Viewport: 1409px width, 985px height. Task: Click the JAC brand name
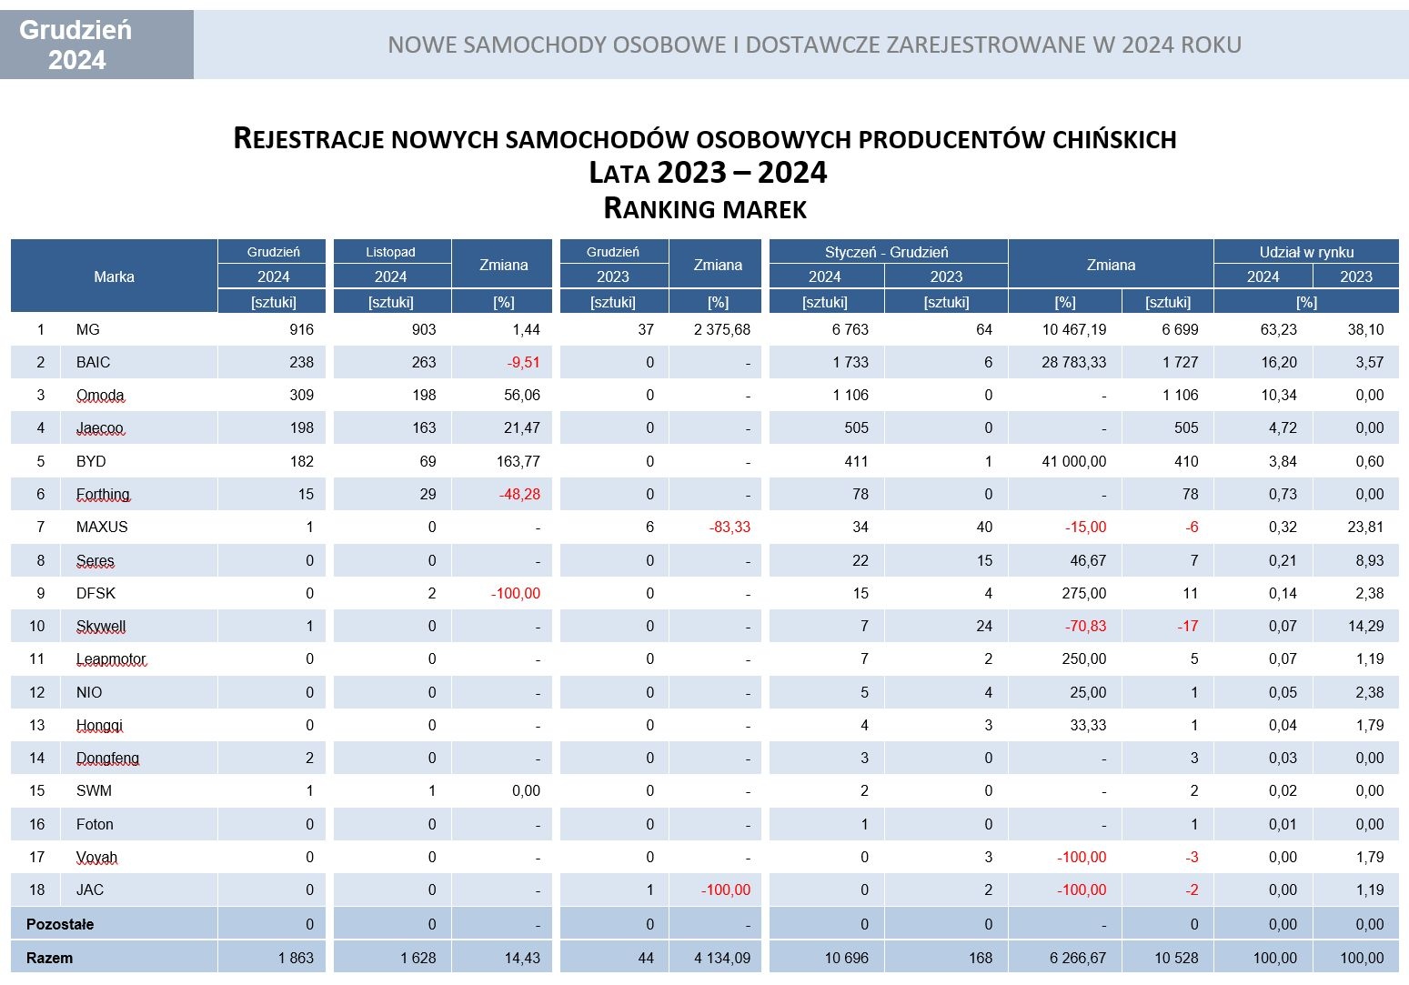[89, 890]
